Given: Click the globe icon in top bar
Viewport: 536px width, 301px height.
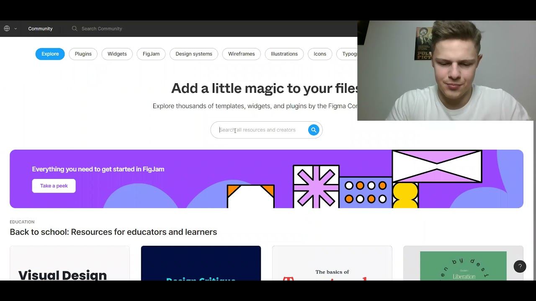Looking at the screenshot, I should tap(7, 28).
